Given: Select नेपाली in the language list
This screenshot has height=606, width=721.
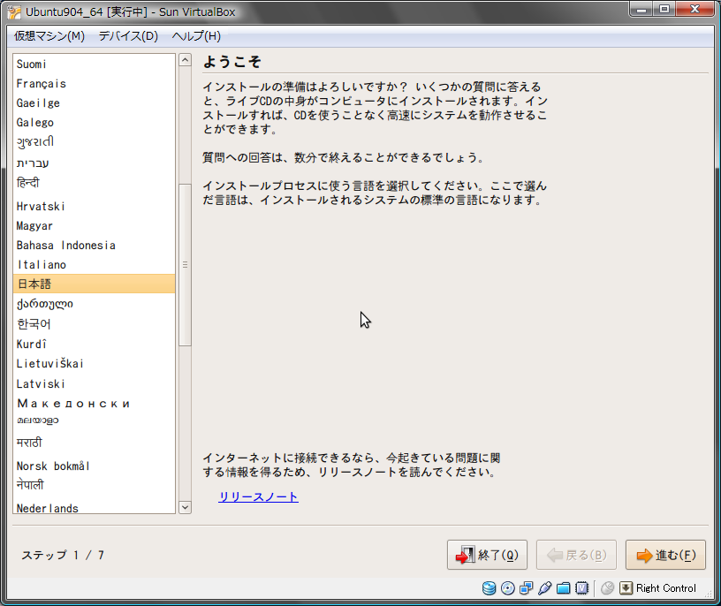Looking at the screenshot, I should (x=95, y=485).
